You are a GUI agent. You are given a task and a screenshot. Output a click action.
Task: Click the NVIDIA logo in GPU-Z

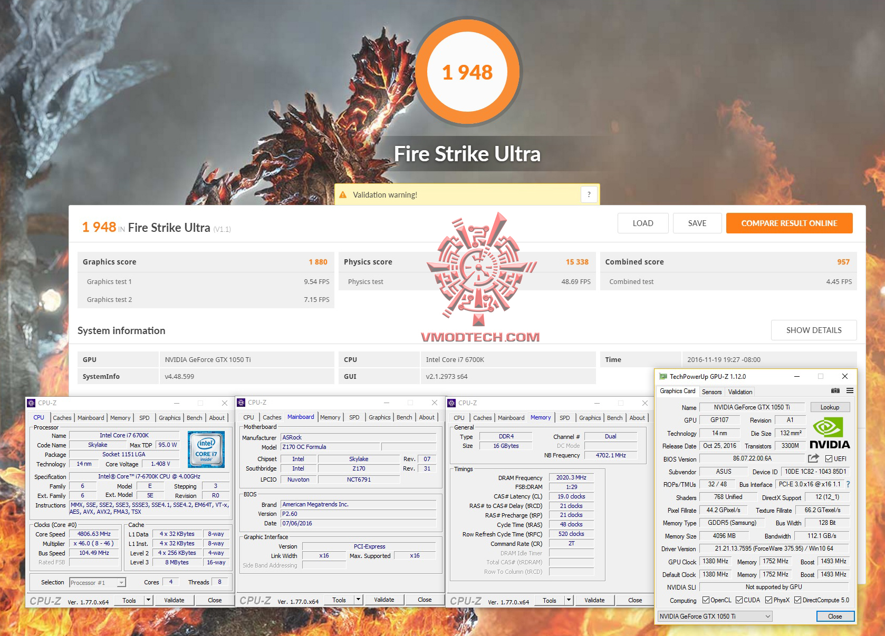830,433
